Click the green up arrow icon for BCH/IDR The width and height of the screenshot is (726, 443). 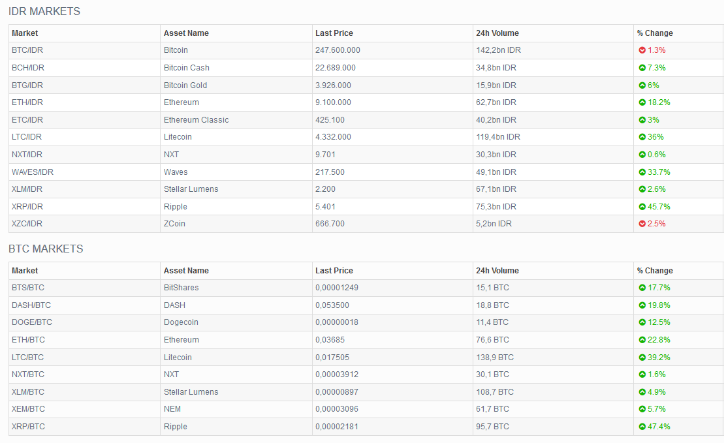coord(642,68)
